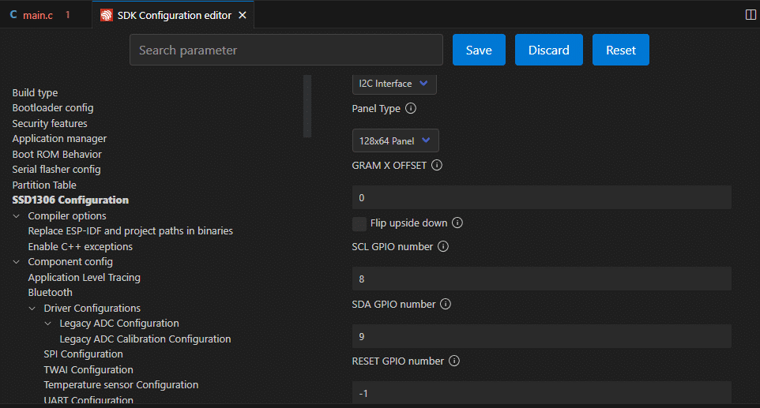
Task: Click the Save button
Action: 479,50
